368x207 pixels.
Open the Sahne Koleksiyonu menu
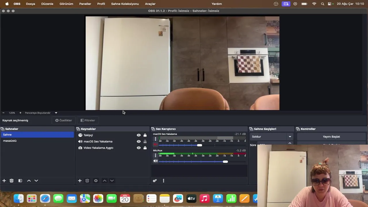(x=125, y=4)
